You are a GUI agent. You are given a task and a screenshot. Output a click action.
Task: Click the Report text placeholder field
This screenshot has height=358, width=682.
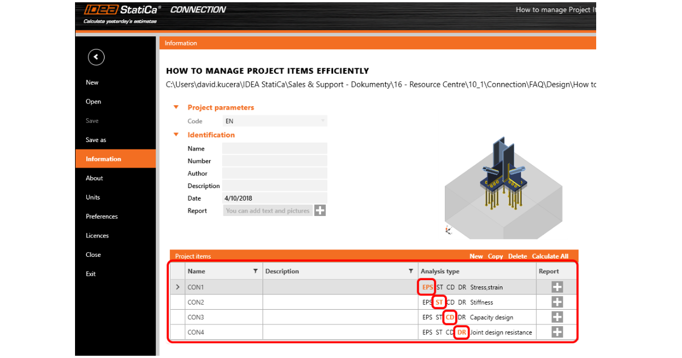[x=268, y=211]
